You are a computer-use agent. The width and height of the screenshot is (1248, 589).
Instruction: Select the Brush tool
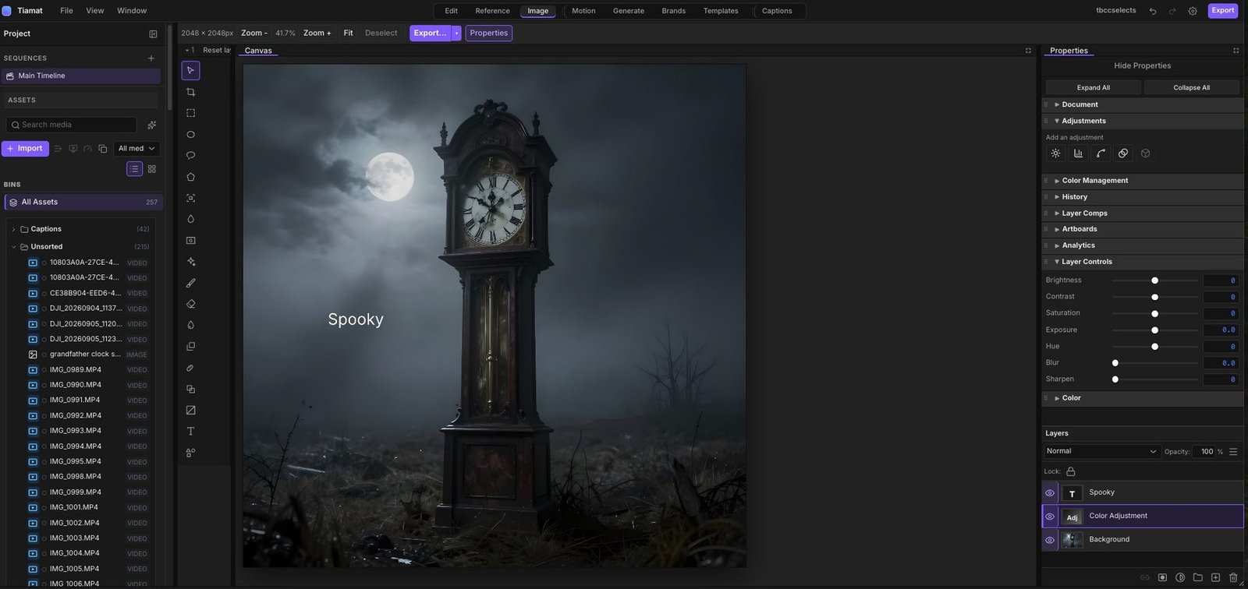[x=190, y=283]
